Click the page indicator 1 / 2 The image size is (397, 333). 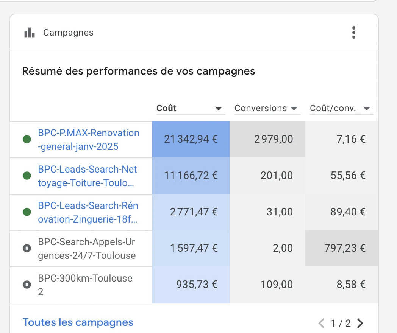click(x=341, y=323)
